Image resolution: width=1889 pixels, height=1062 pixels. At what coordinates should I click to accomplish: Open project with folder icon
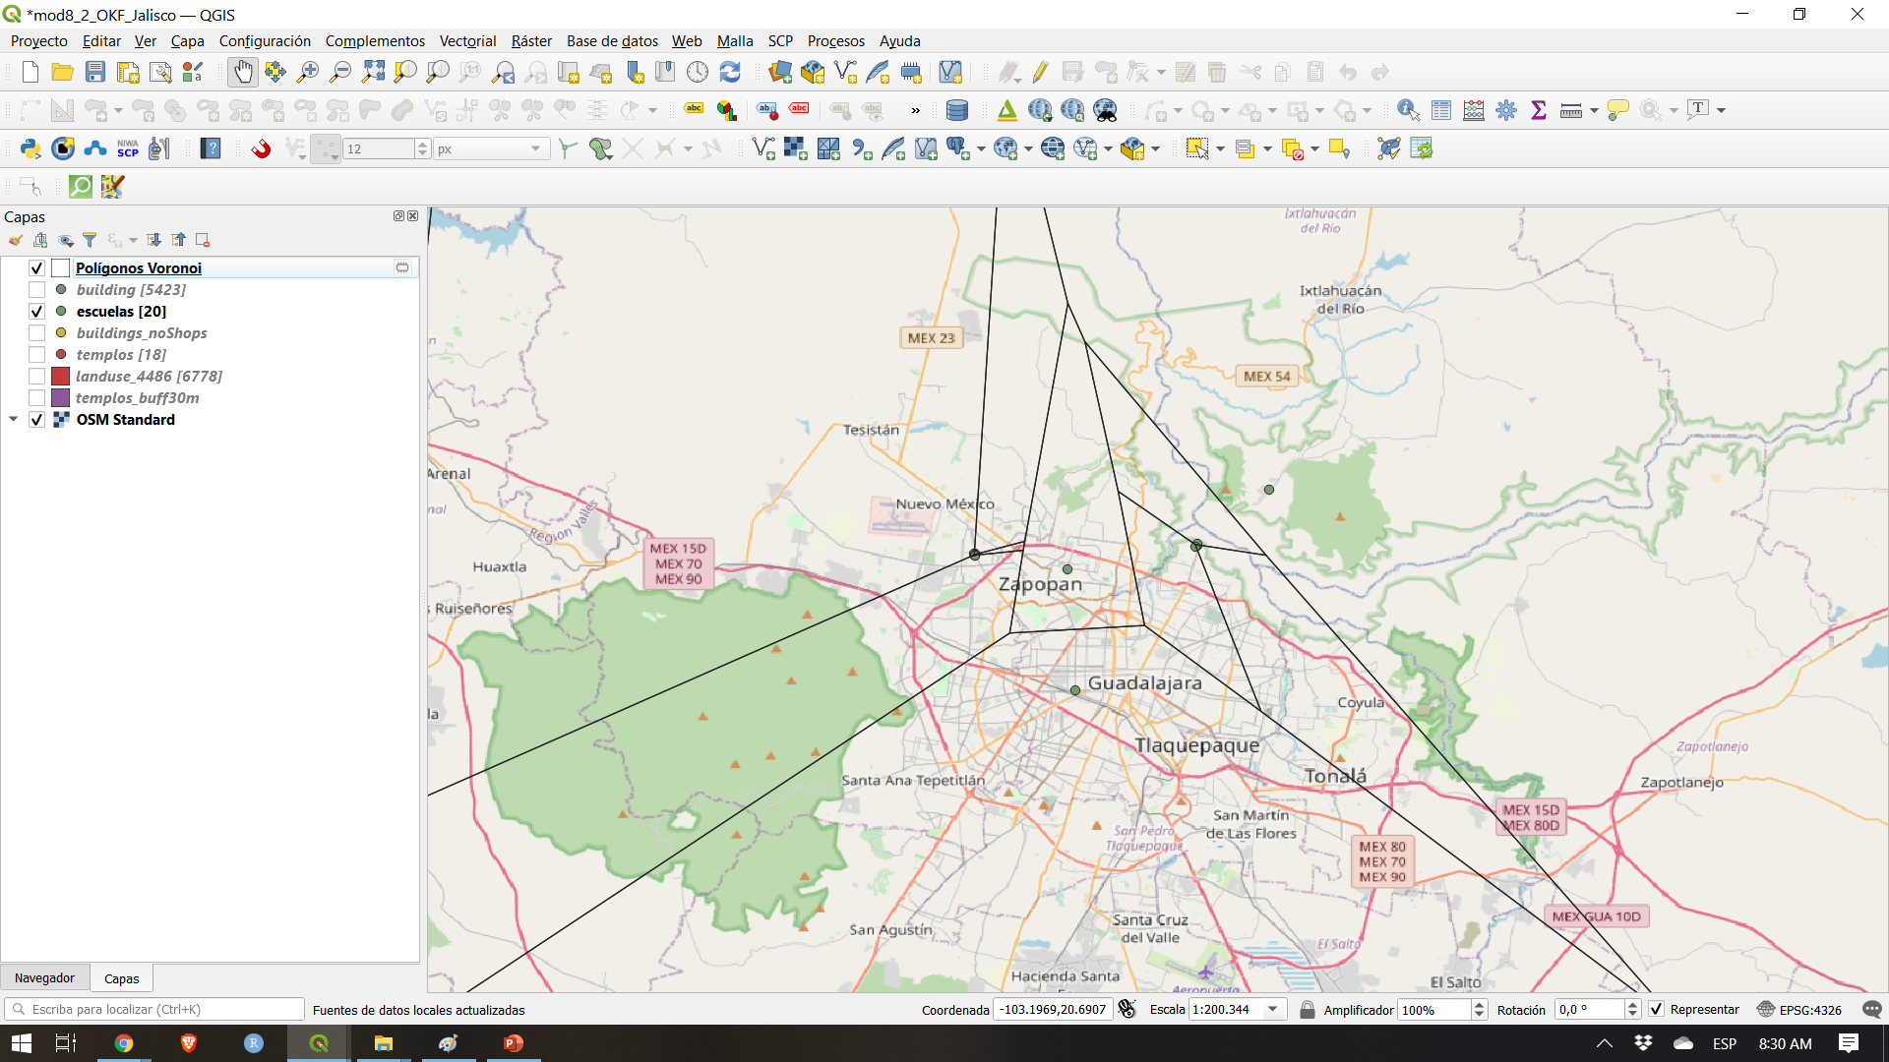(x=62, y=72)
